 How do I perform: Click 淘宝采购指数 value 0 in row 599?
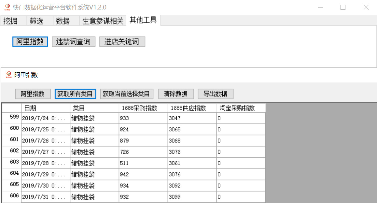pyautogui.click(x=241, y=118)
